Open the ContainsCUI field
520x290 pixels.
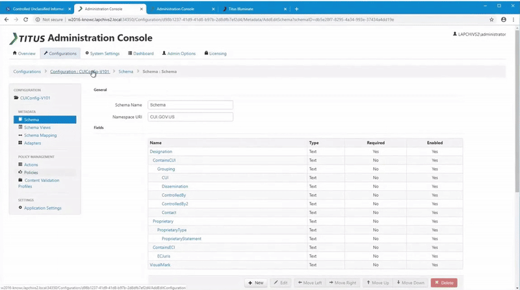164,160
